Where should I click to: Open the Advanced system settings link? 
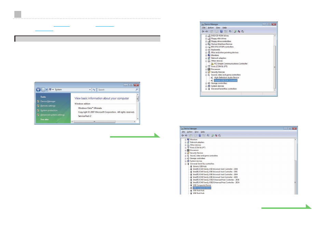52,115
